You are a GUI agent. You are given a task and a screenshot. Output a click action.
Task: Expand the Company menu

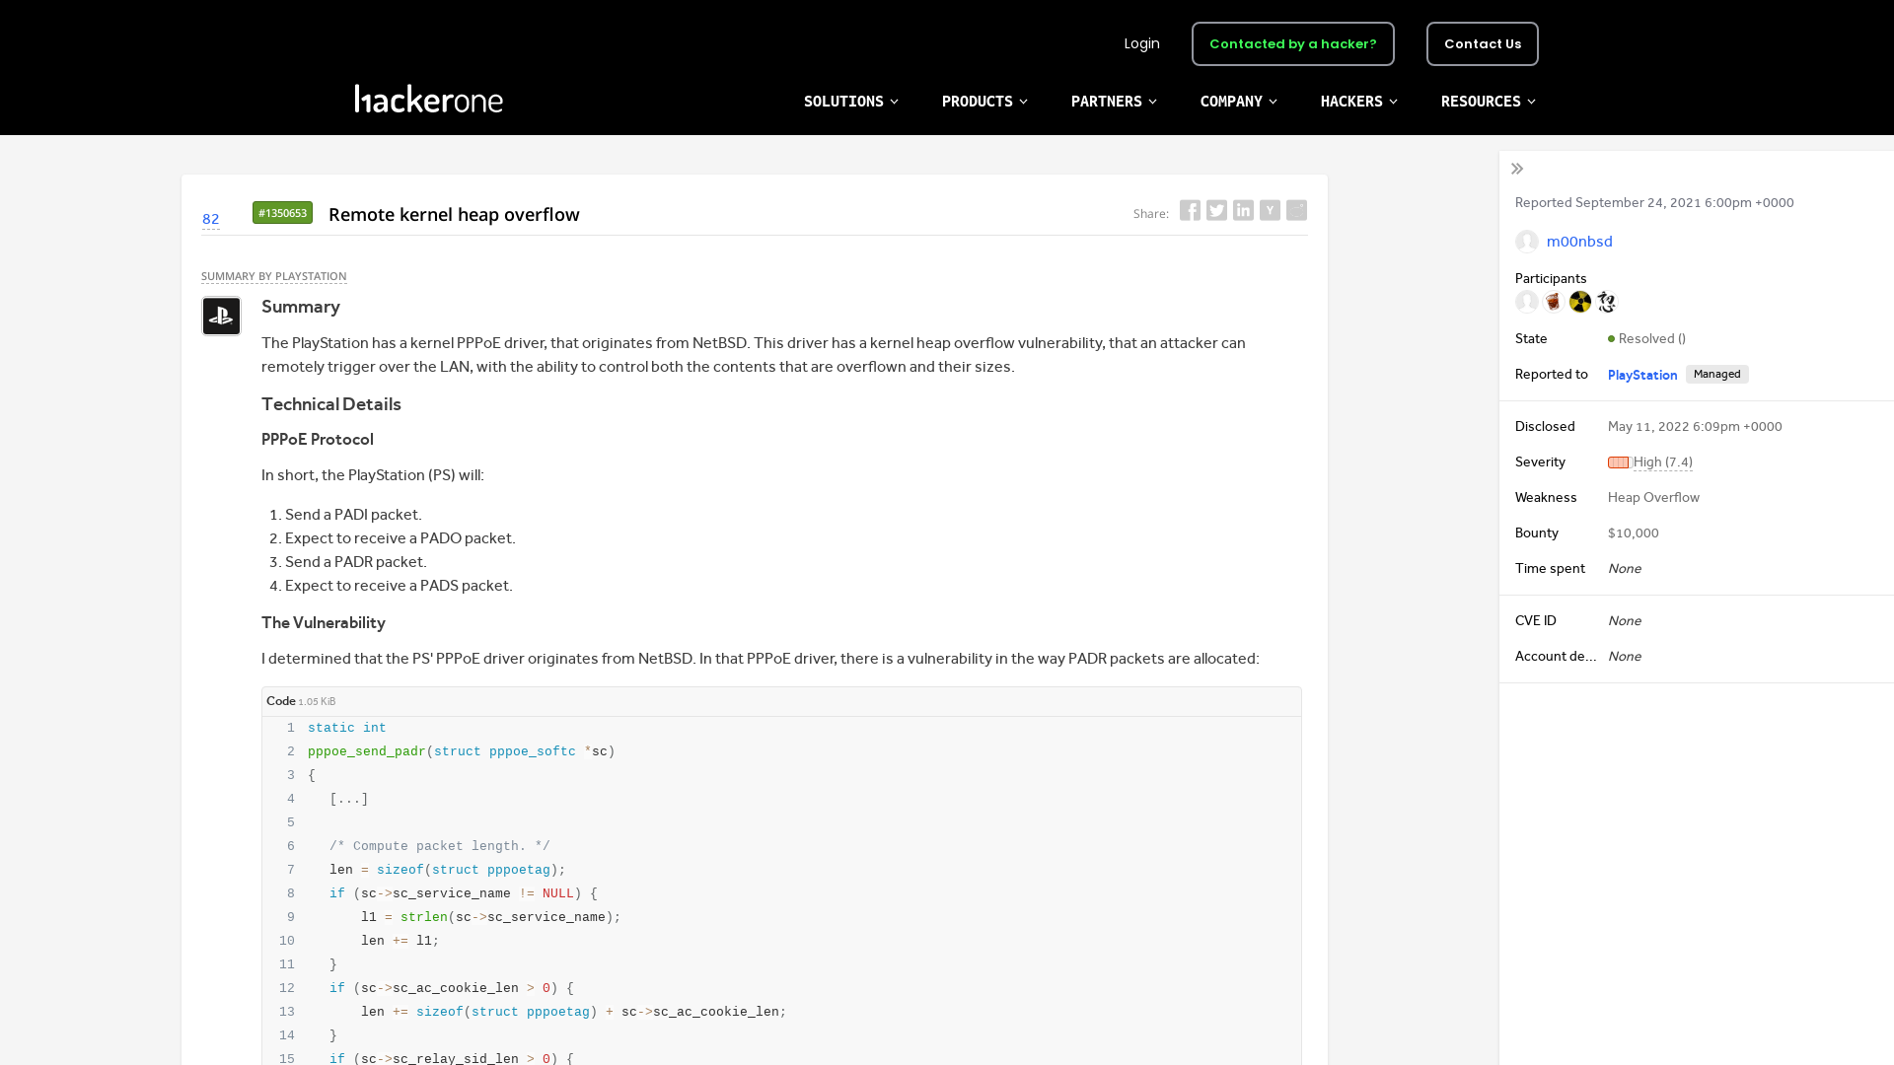[x=1239, y=102]
